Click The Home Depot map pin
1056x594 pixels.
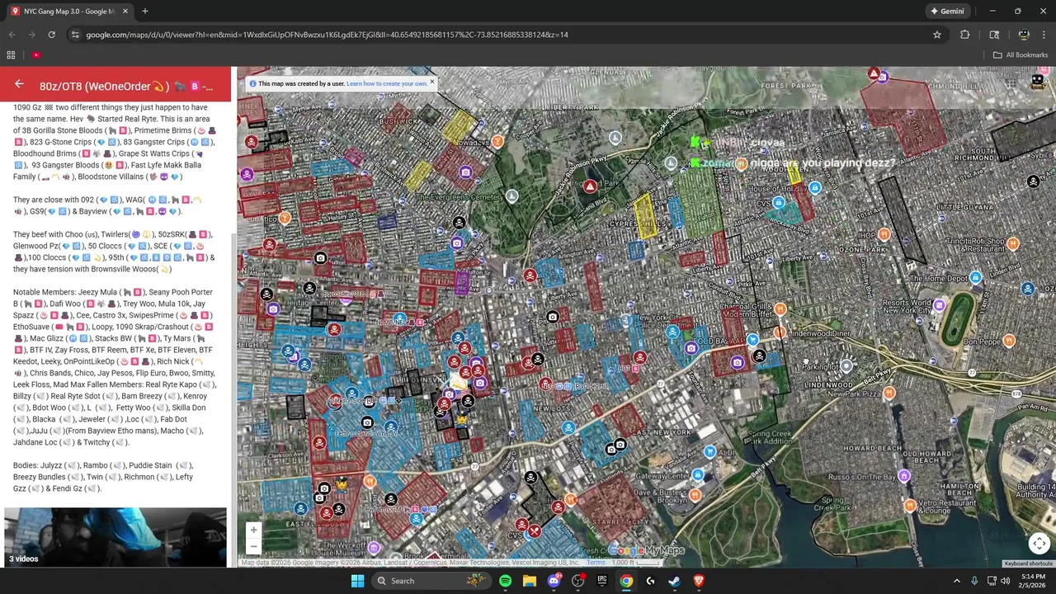pyautogui.click(x=975, y=277)
